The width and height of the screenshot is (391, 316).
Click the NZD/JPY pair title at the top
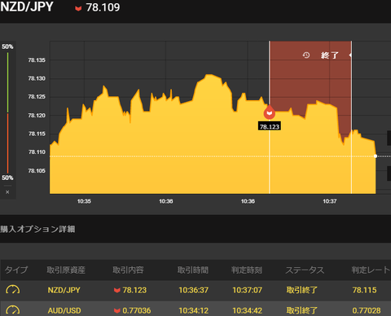tap(27, 7)
